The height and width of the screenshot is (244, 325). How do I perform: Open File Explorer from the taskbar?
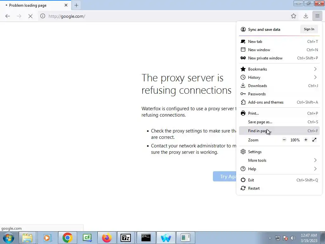click(x=27, y=238)
